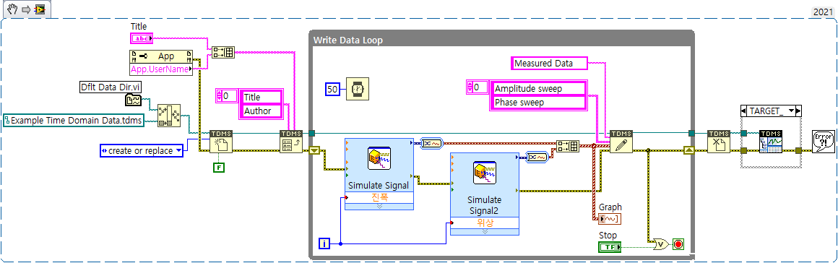Screen dimensions: 838x263
Task: Click the 진폭 input terminal row
Action: tap(379, 197)
